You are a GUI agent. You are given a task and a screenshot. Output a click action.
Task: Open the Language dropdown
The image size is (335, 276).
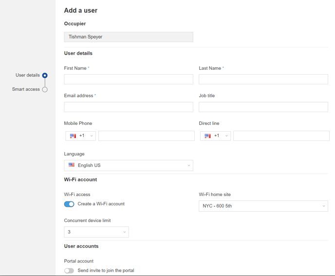(x=129, y=165)
